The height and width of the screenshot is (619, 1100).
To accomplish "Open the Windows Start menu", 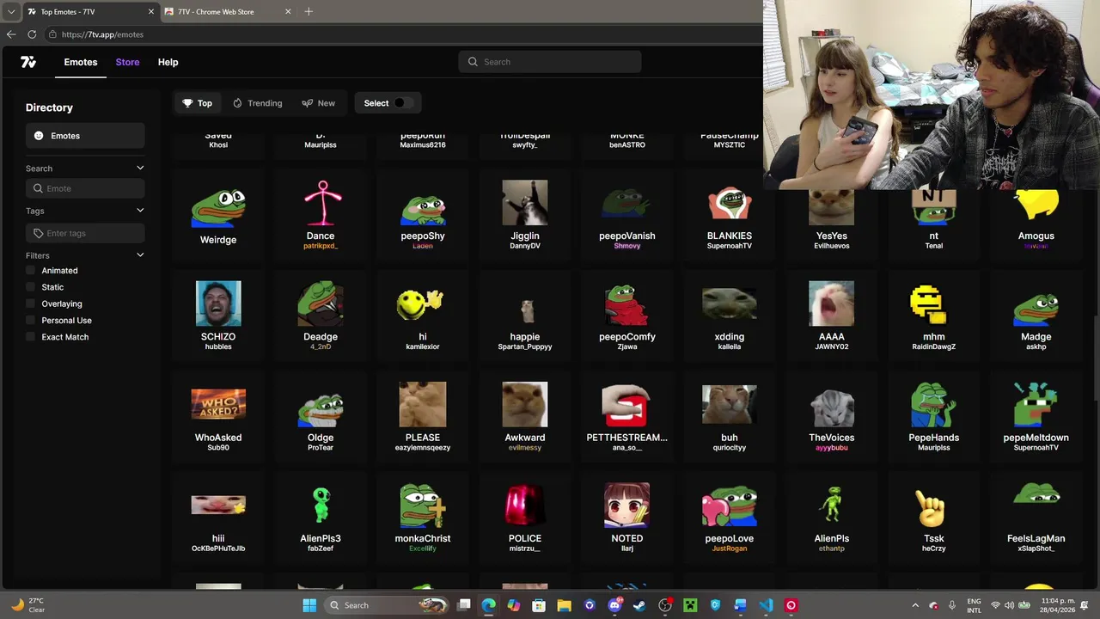I will [309, 605].
